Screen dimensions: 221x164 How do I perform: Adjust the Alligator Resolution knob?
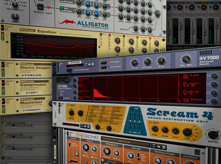(x=15, y=5)
